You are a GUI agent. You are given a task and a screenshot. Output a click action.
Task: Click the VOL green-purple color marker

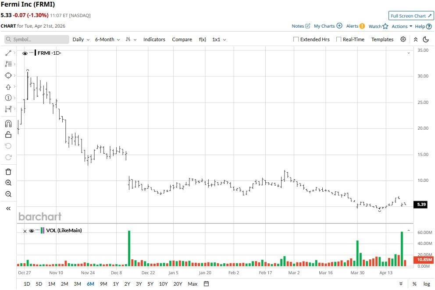click(43, 230)
